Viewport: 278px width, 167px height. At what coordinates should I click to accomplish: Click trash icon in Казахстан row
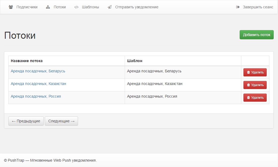coord(248,85)
